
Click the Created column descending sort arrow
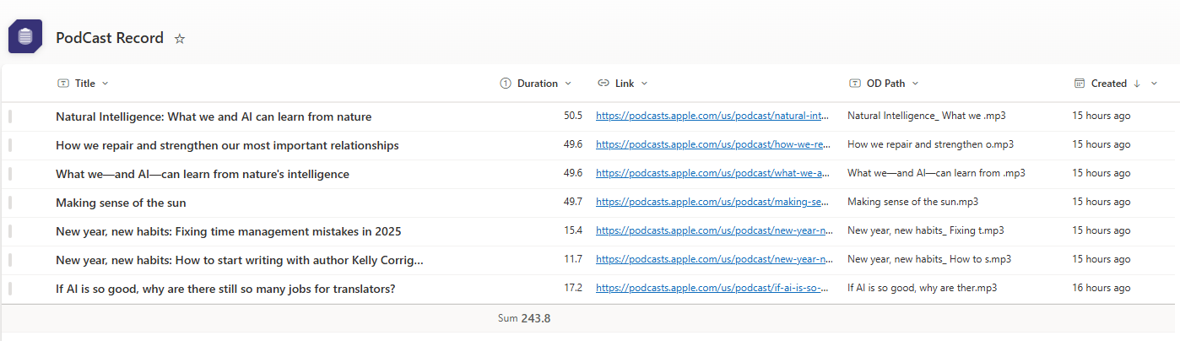pyautogui.click(x=1137, y=84)
